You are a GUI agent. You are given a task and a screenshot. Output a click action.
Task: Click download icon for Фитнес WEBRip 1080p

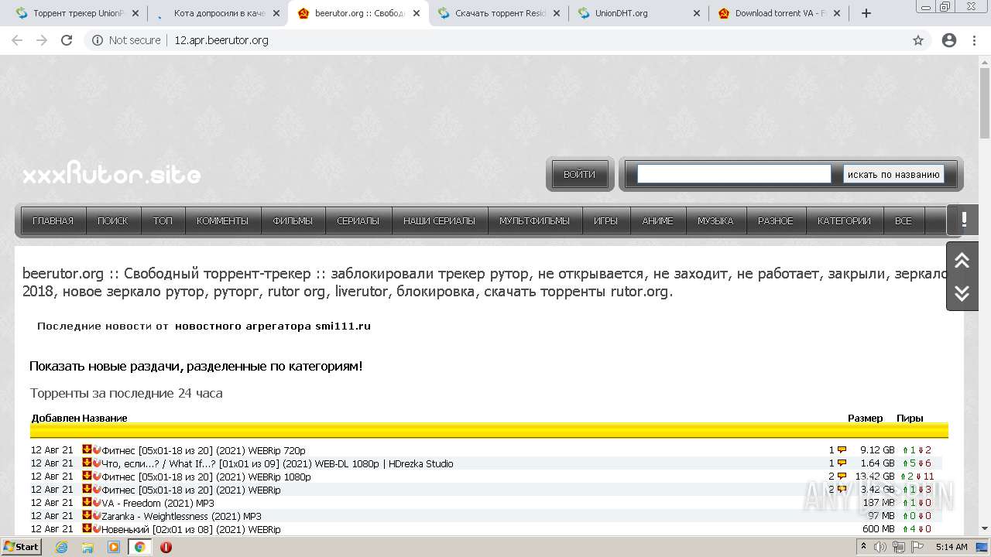(x=87, y=477)
